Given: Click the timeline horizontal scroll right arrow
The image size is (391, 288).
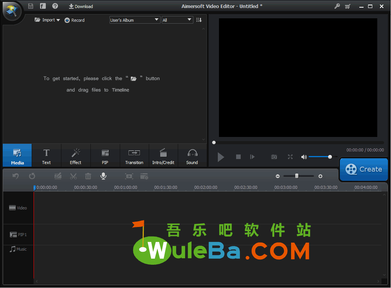Looking at the screenshot, I should coord(378,281).
